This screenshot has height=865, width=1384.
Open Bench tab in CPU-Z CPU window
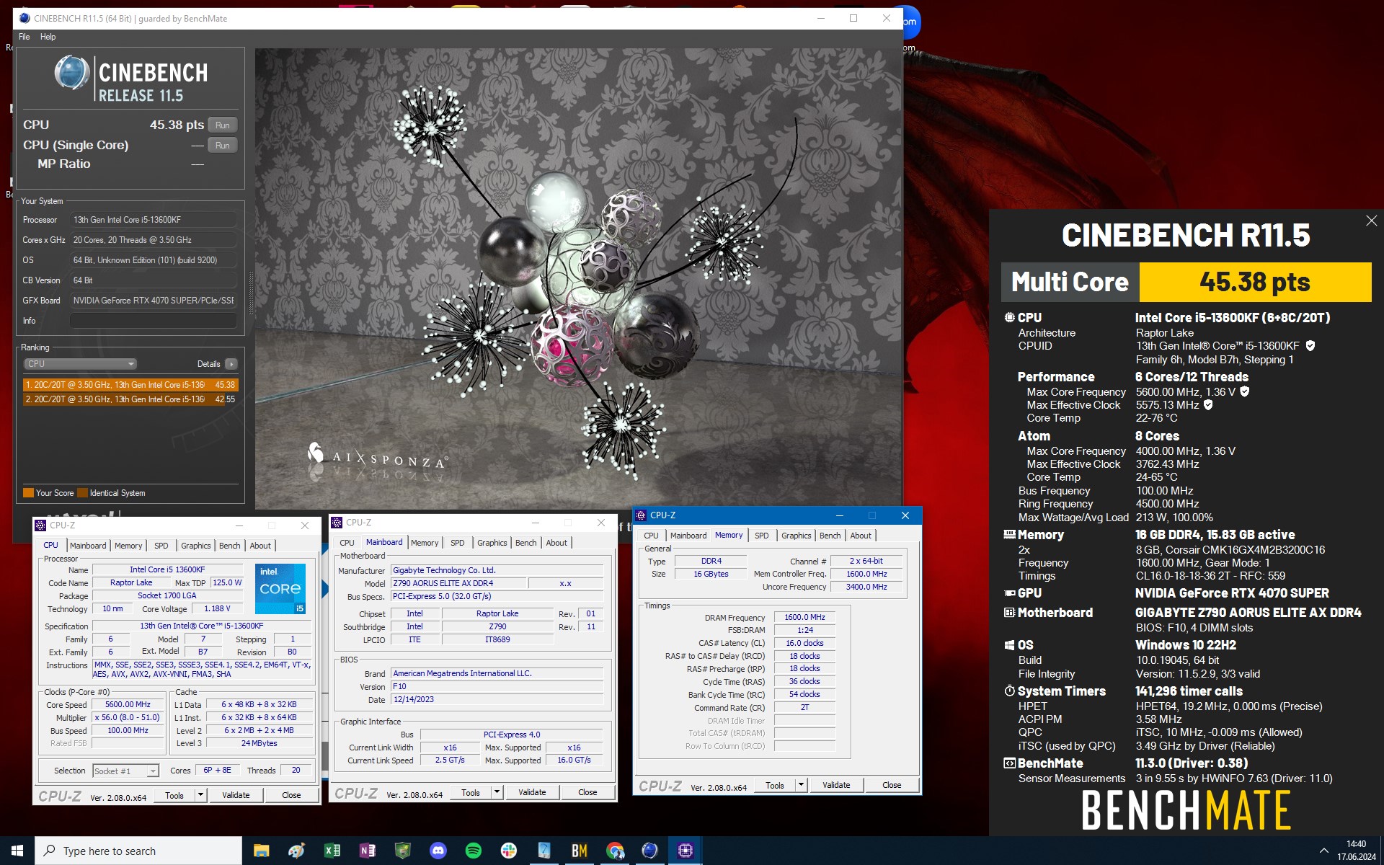pos(229,546)
